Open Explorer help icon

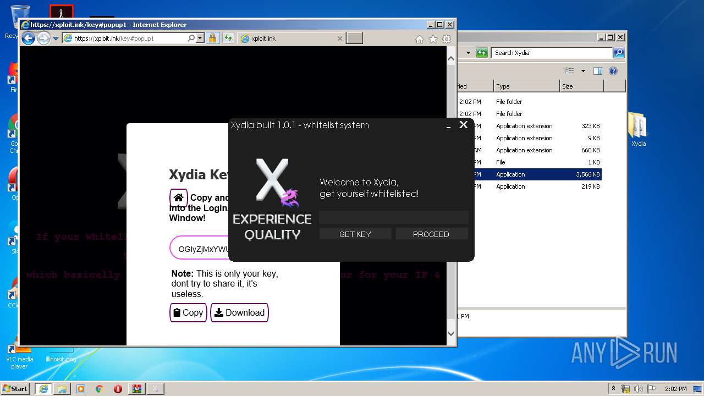[x=613, y=71]
